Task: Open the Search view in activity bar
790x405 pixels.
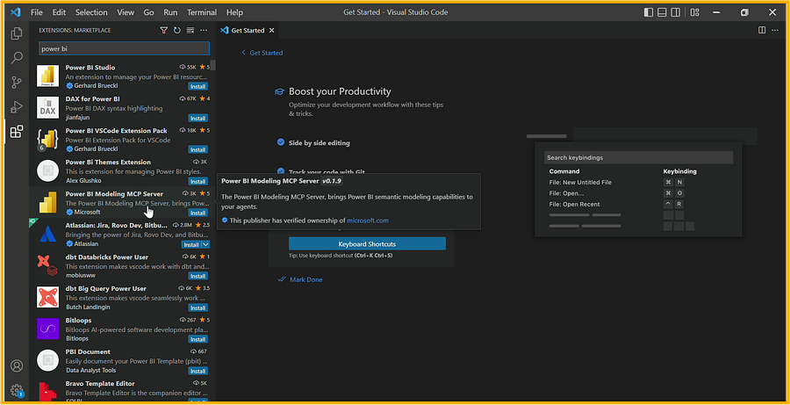Action: click(x=17, y=57)
